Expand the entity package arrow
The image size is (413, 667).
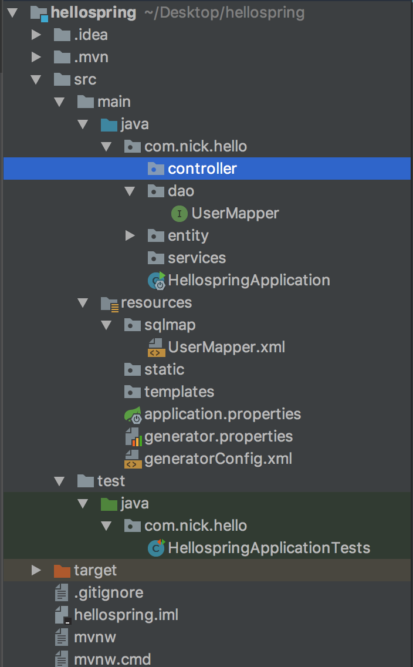130,235
